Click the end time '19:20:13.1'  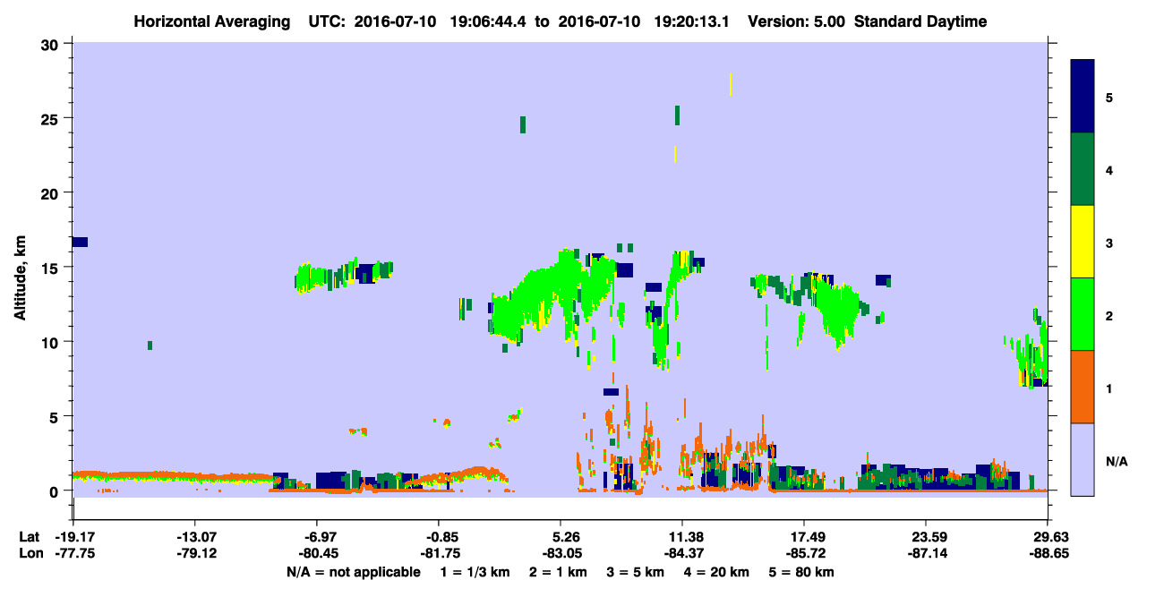(693, 21)
